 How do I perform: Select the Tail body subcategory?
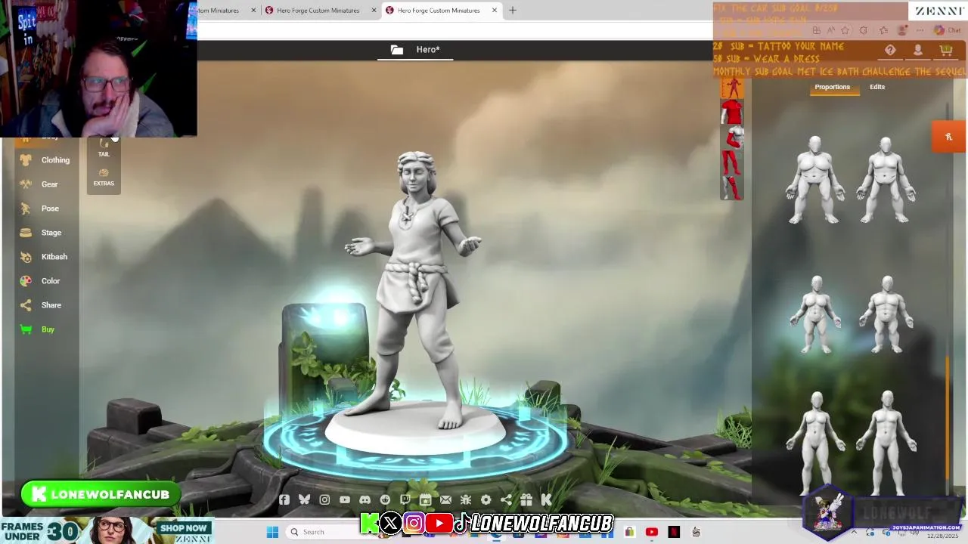tap(104, 148)
